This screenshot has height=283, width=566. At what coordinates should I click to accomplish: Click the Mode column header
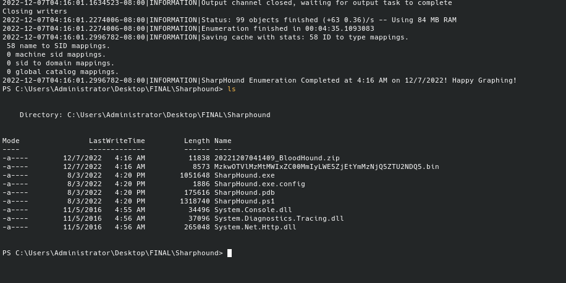coord(11,141)
